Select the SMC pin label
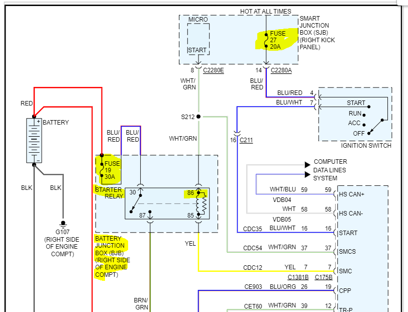The height and width of the screenshot is (312, 408). pyautogui.click(x=345, y=271)
